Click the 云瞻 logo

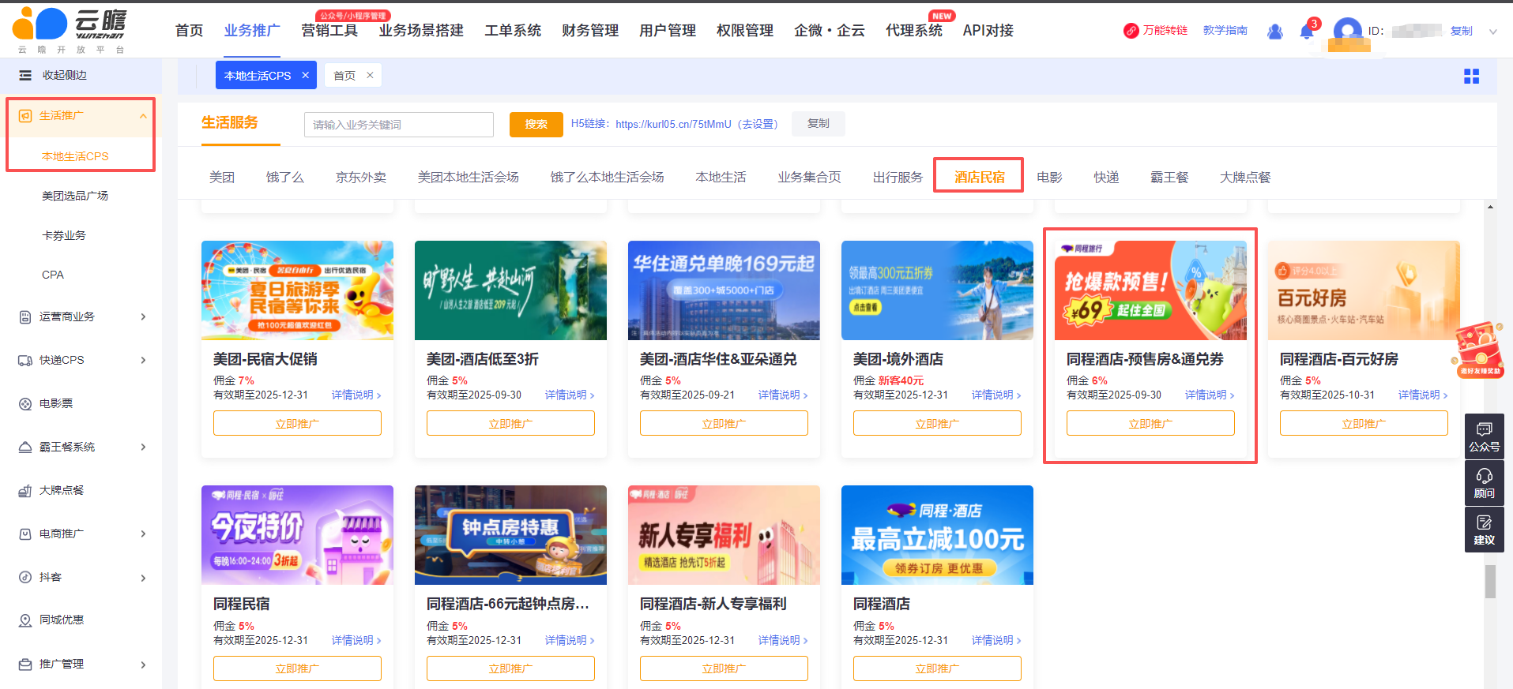pos(70,31)
